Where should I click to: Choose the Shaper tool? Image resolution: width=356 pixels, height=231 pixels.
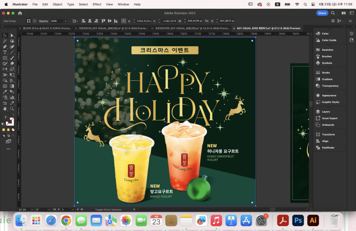tap(5, 63)
